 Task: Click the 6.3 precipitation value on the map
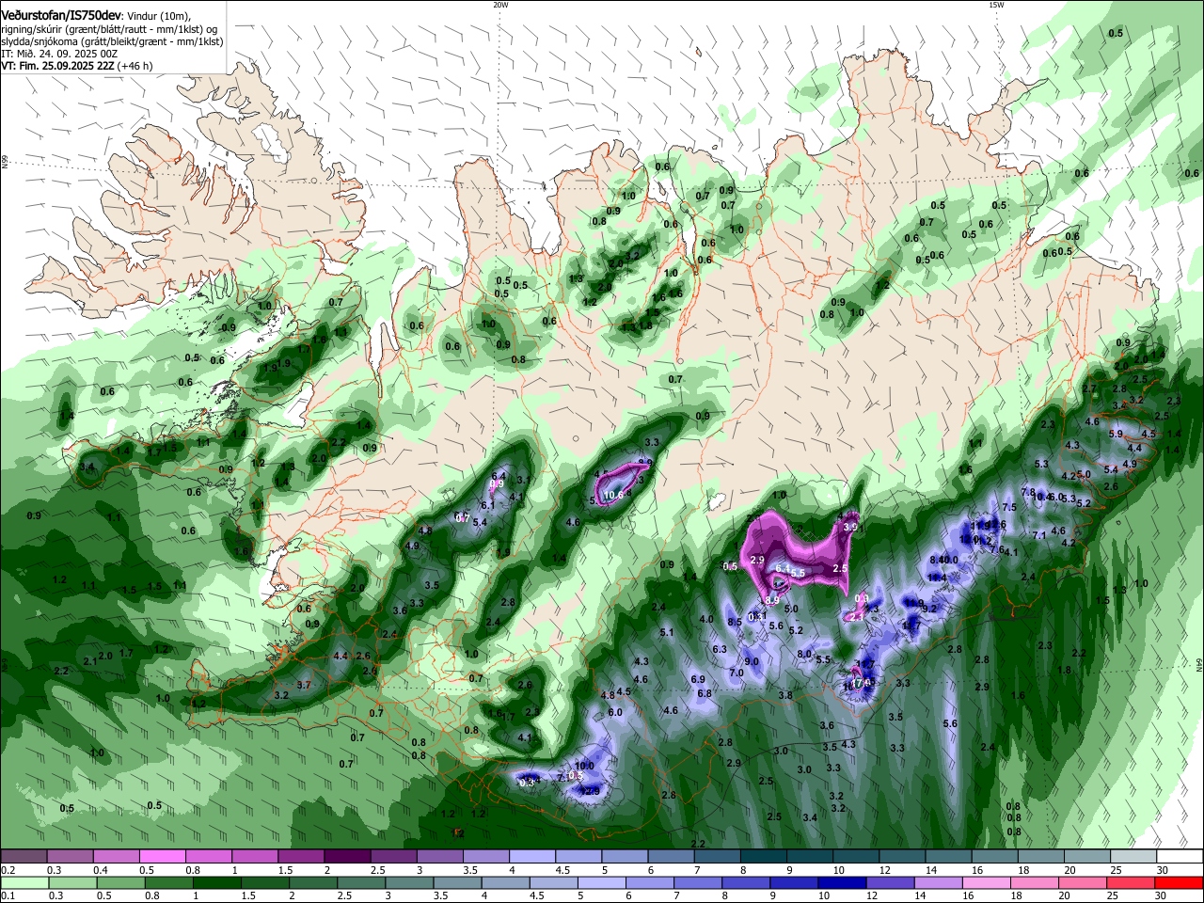pyautogui.click(x=720, y=649)
